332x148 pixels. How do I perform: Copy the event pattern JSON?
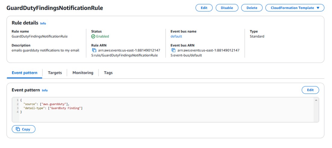tap(23, 129)
